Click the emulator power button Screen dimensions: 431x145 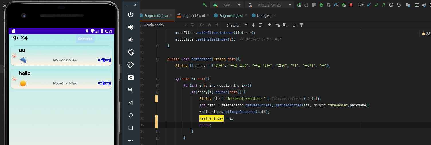131,15
